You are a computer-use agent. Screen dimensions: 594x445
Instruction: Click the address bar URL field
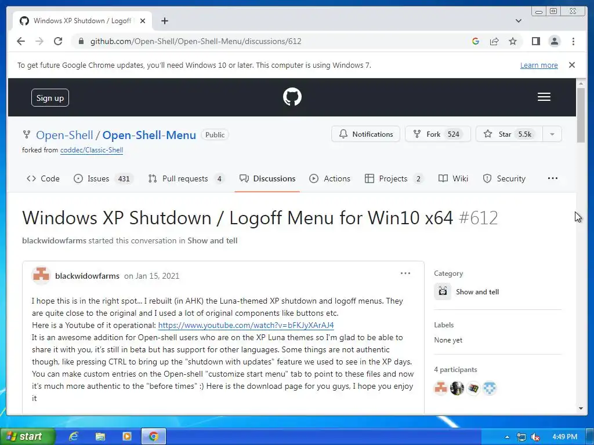pyautogui.click(x=196, y=41)
